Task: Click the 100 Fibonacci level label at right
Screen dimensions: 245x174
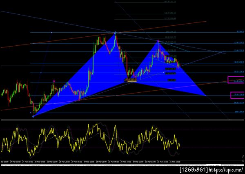Action: pos(239,112)
